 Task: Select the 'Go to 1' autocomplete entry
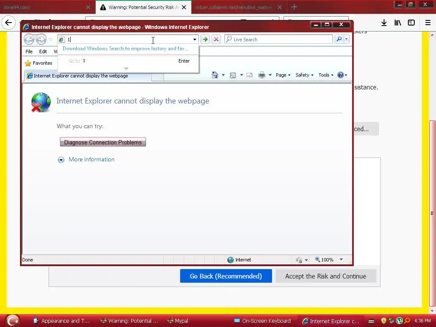coord(129,61)
